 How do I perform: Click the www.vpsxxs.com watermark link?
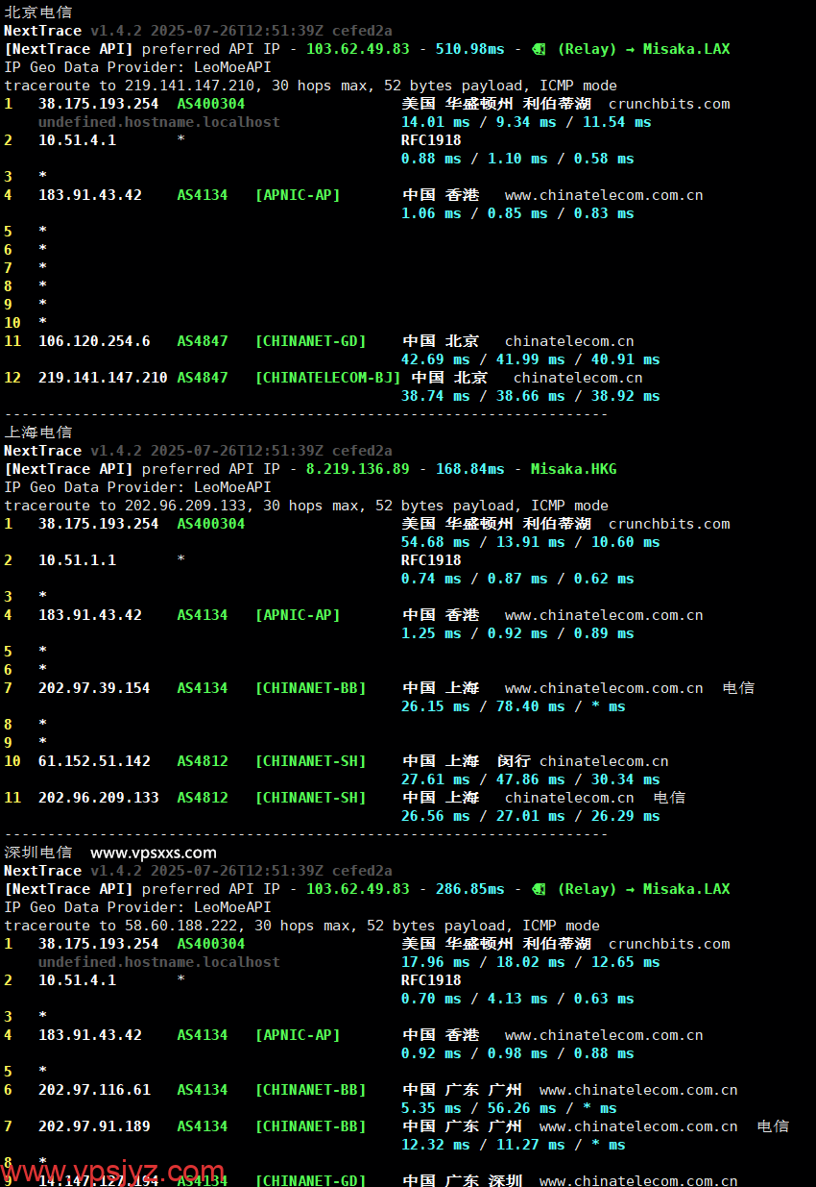pos(154,853)
